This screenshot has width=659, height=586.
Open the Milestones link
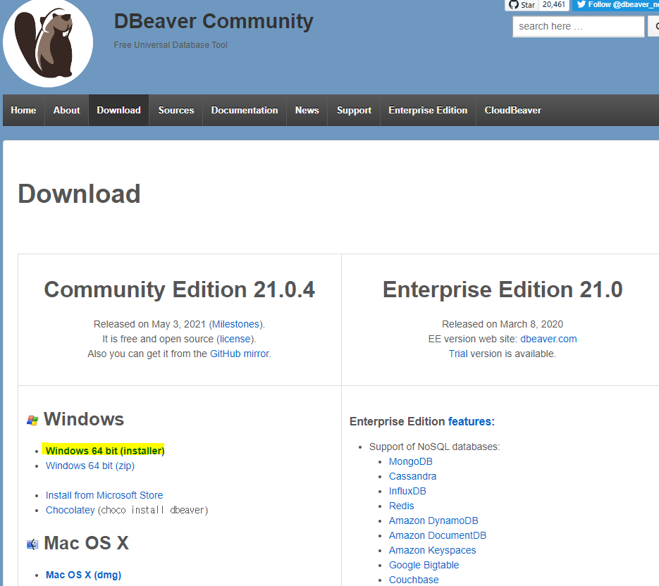pyautogui.click(x=235, y=324)
